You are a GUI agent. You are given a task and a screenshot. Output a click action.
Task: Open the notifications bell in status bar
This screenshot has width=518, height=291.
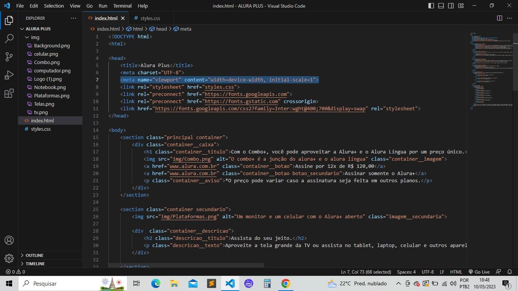pos(510,272)
